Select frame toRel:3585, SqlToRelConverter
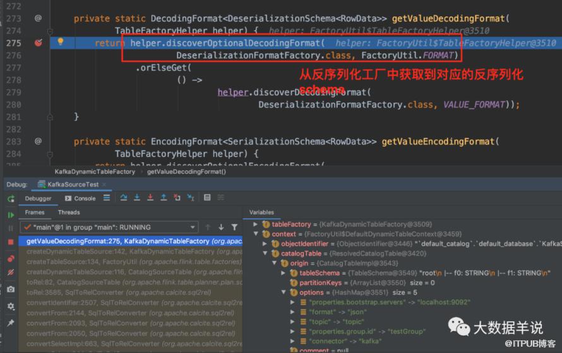The image size is (562, 353). (x=131, y=292)
